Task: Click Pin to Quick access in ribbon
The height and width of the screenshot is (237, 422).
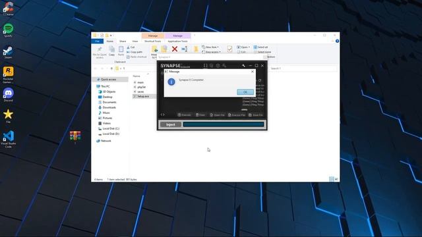Action: tap(100, 52)
